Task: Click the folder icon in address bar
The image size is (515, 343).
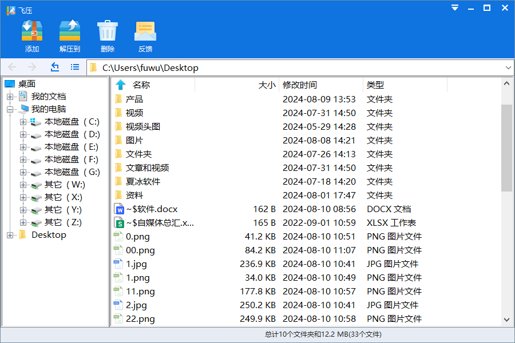Action: click(x=94, y=67)
